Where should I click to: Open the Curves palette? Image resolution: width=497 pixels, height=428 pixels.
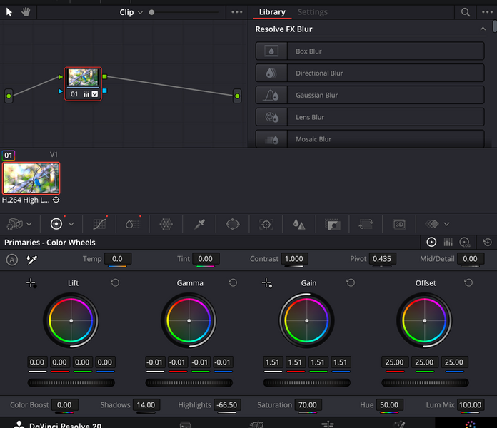coord(99,224)
